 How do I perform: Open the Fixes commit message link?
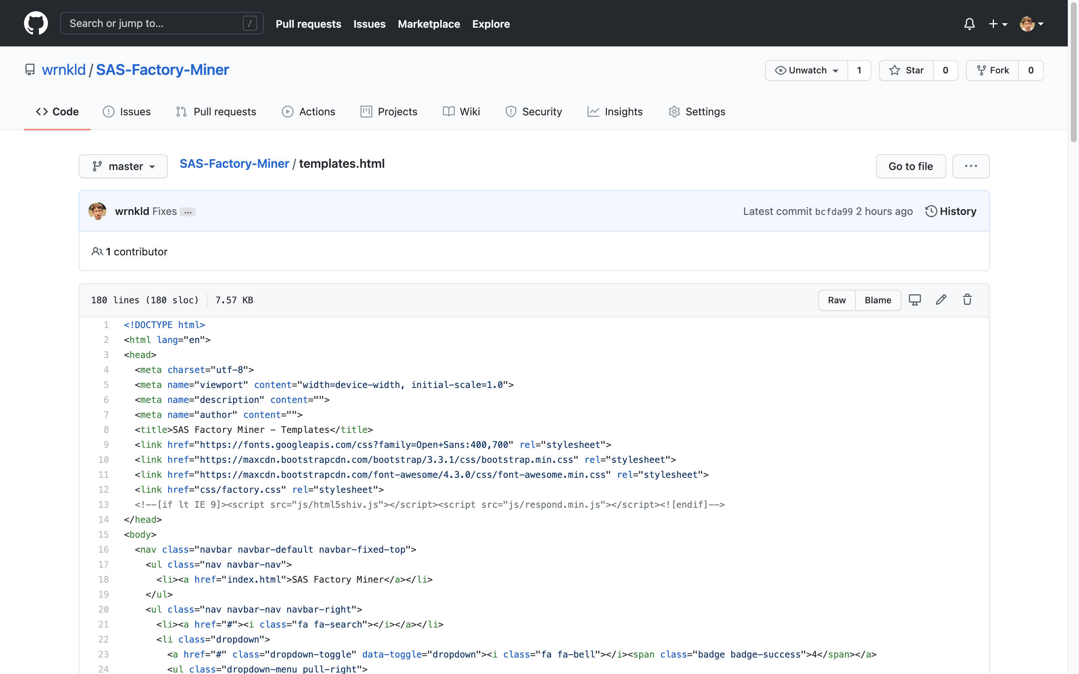tap(164, 211)
